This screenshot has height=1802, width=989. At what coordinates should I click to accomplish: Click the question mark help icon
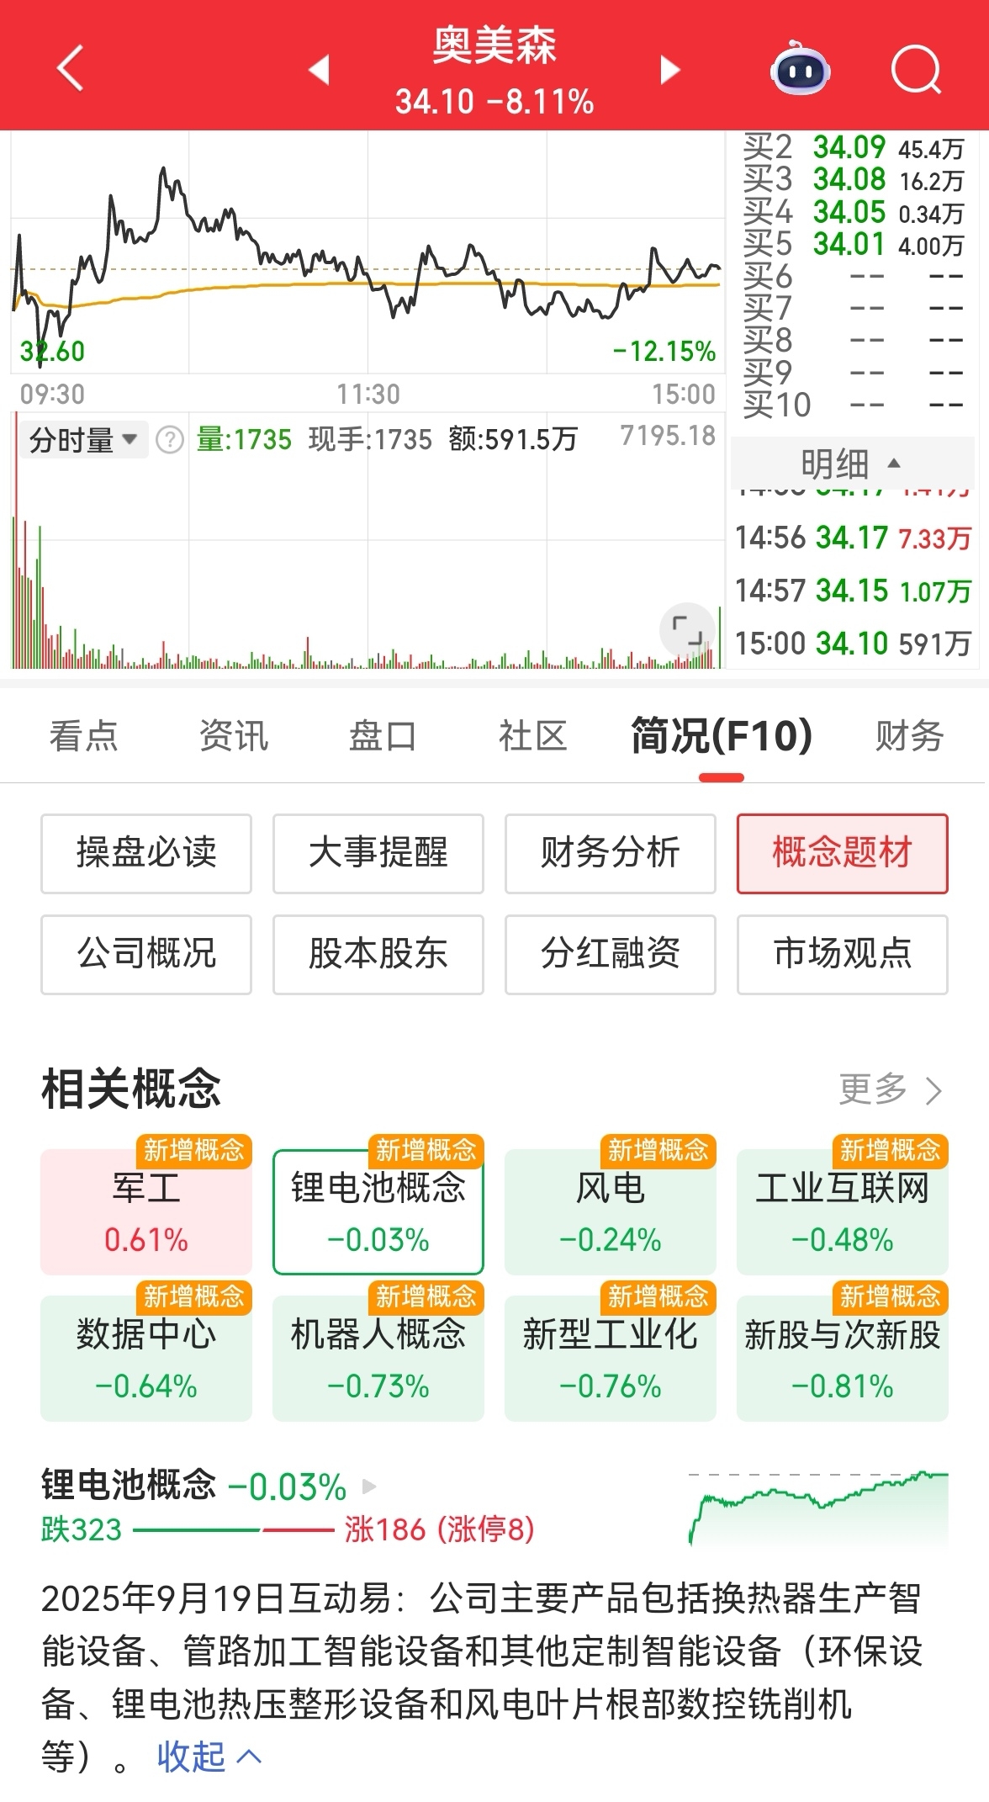click(170, 439)
